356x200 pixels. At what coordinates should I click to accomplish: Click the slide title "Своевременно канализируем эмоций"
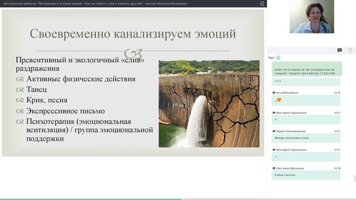coord(133,34)
